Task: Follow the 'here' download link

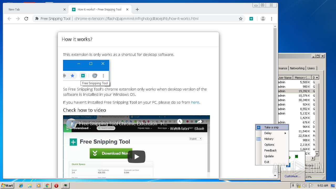Action: pyautogui.click(x=195, y=102)
